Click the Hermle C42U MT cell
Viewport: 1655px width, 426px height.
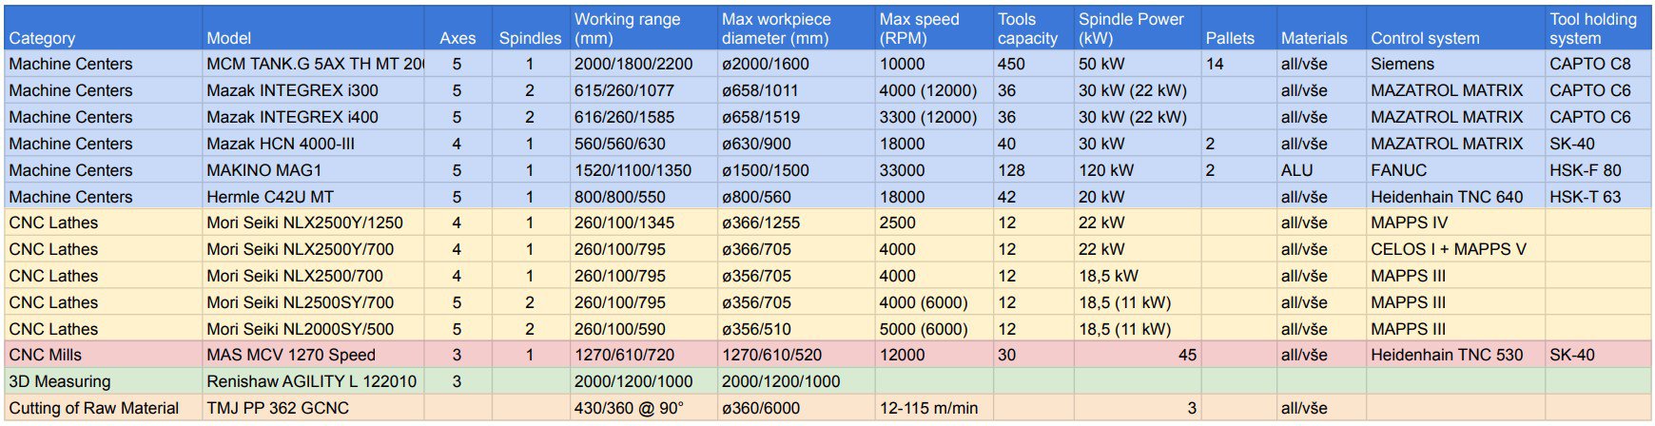tap(313, 197)
